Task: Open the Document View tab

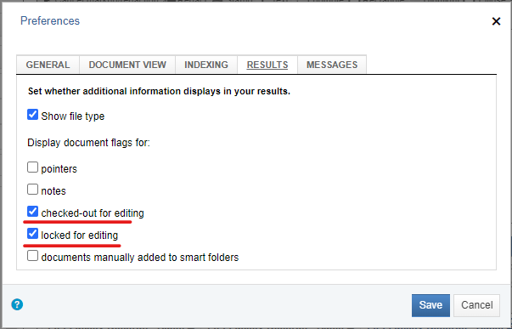Action: click(x=127, y=65)
